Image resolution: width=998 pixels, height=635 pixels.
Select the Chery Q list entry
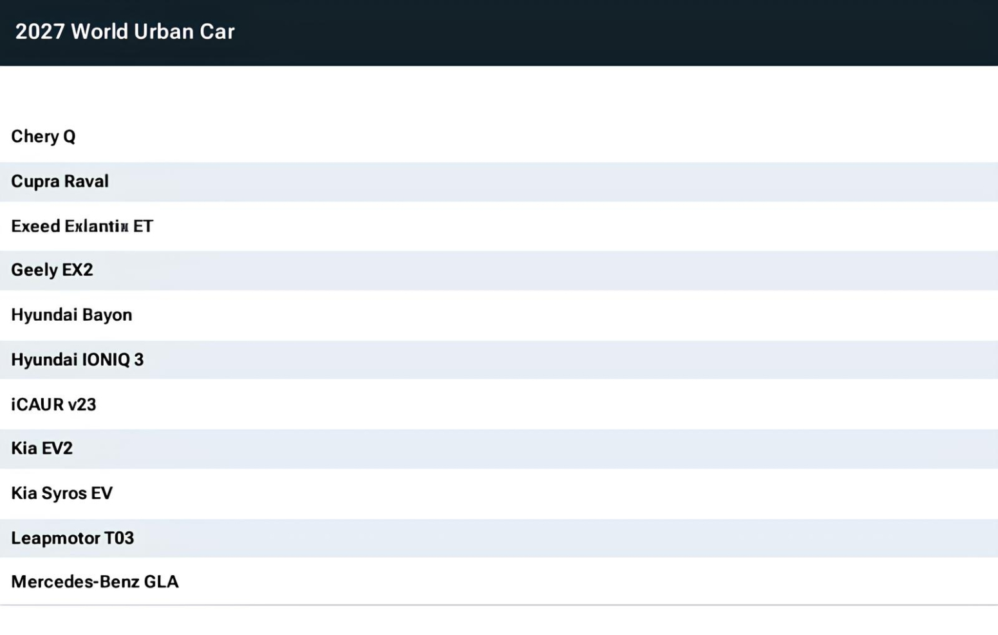pyautogui.click(x=499, y=137)
